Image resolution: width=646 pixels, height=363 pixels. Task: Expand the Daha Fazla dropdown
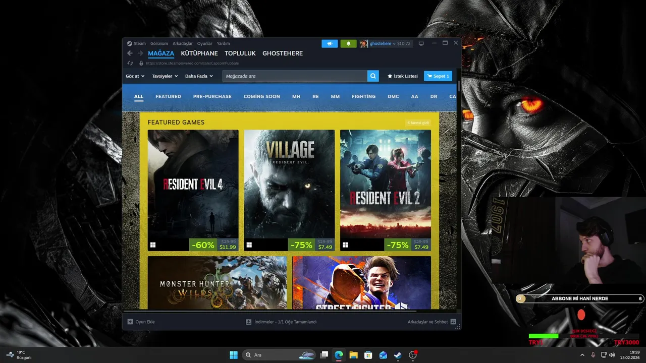[199, 76]
